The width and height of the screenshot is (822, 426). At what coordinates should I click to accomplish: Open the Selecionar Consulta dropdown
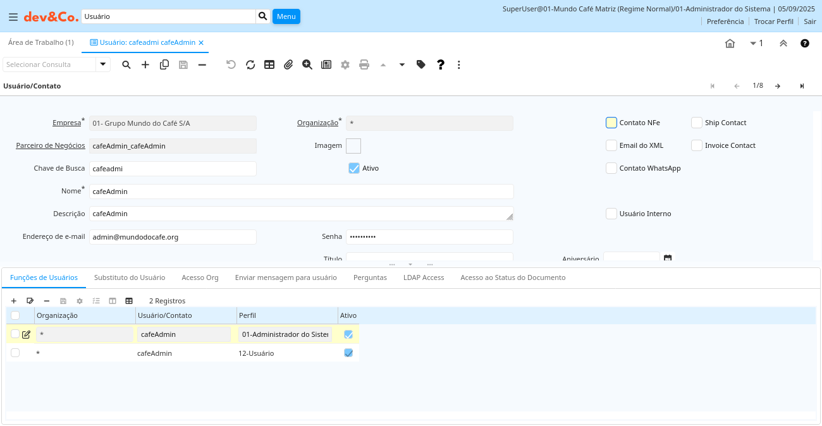(103, 64)
